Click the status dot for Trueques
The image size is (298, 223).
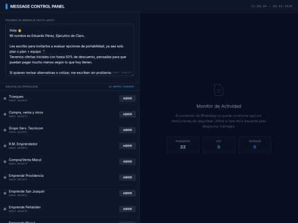click(5, 99)
